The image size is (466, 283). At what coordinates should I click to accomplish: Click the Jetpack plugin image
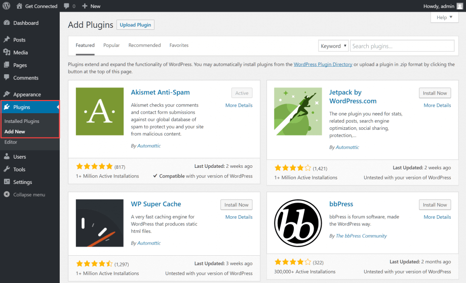click(x=298, y=111)
